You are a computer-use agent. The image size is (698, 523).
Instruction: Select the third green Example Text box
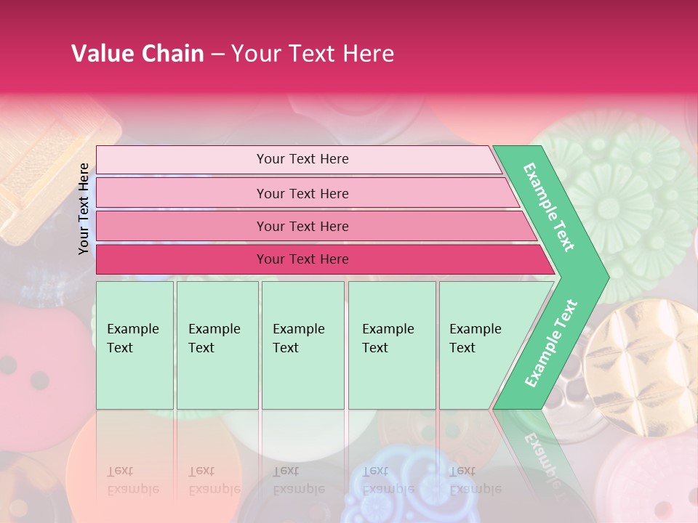pyautogui.click(x=302, y=345)
